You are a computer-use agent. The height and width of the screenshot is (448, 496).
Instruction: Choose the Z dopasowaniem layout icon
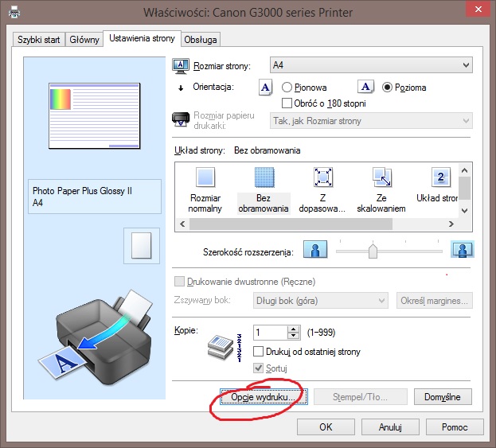(x=322, y=177)
